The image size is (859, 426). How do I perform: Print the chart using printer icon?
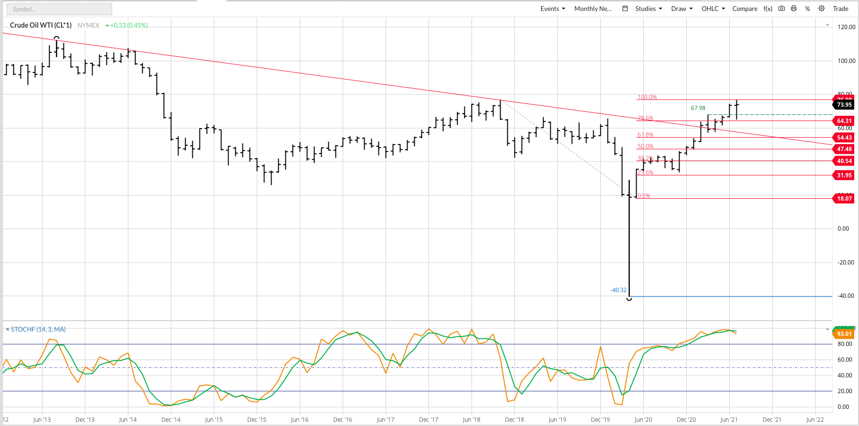(794, 9)
